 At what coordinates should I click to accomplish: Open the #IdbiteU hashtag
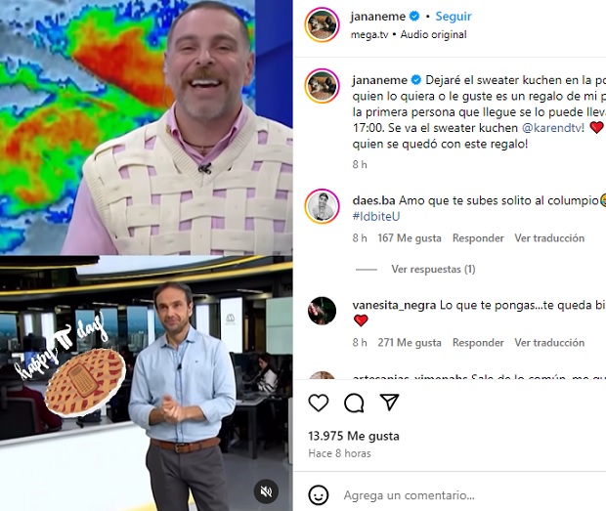click(x=375, y=216)
